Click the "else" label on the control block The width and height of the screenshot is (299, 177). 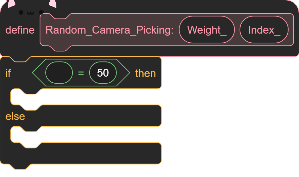point(15,117)
